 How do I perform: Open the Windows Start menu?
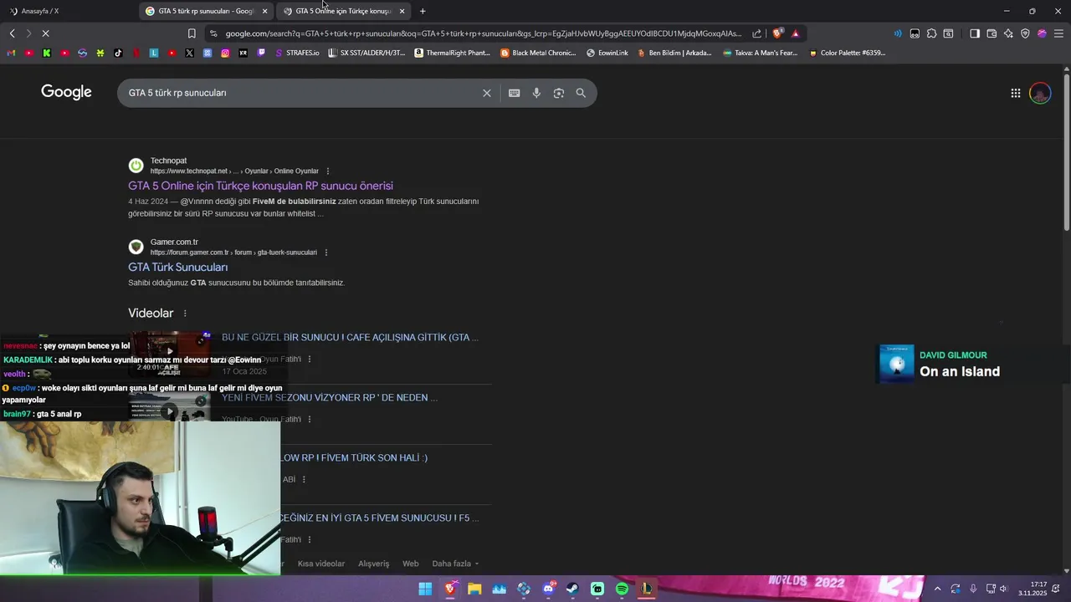pos(425,589)
